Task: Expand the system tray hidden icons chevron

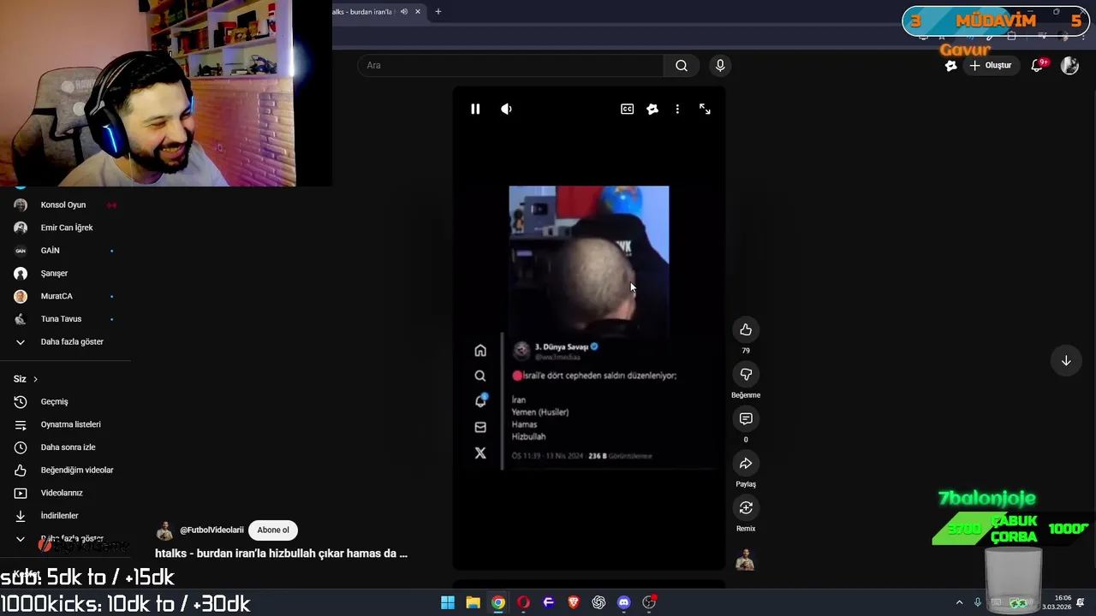Action: [x=959, y=602]
